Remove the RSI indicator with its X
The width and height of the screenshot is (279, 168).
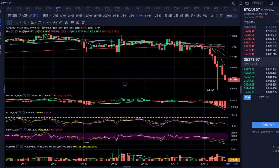coord(25,130)
